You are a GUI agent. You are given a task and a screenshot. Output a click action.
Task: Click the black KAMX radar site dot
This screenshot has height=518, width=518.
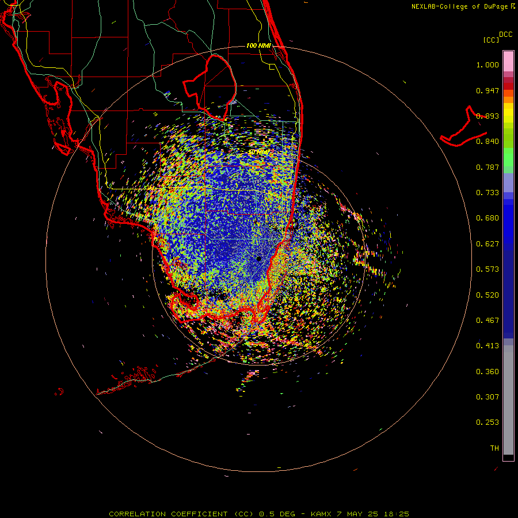point(258,258)
